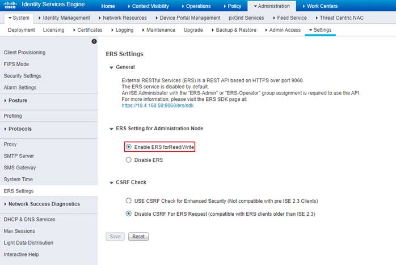Open DHCP & DNS Services
The width and height of the screenshot is (396, 265).
30,219
